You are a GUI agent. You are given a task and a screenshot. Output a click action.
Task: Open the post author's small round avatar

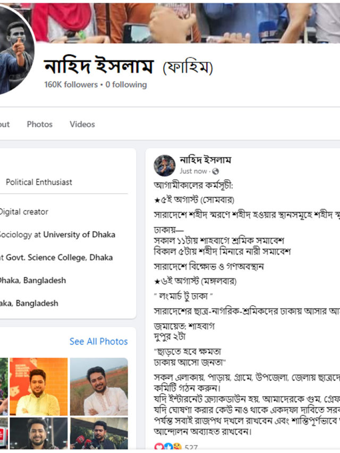click(x=165, y=165)
